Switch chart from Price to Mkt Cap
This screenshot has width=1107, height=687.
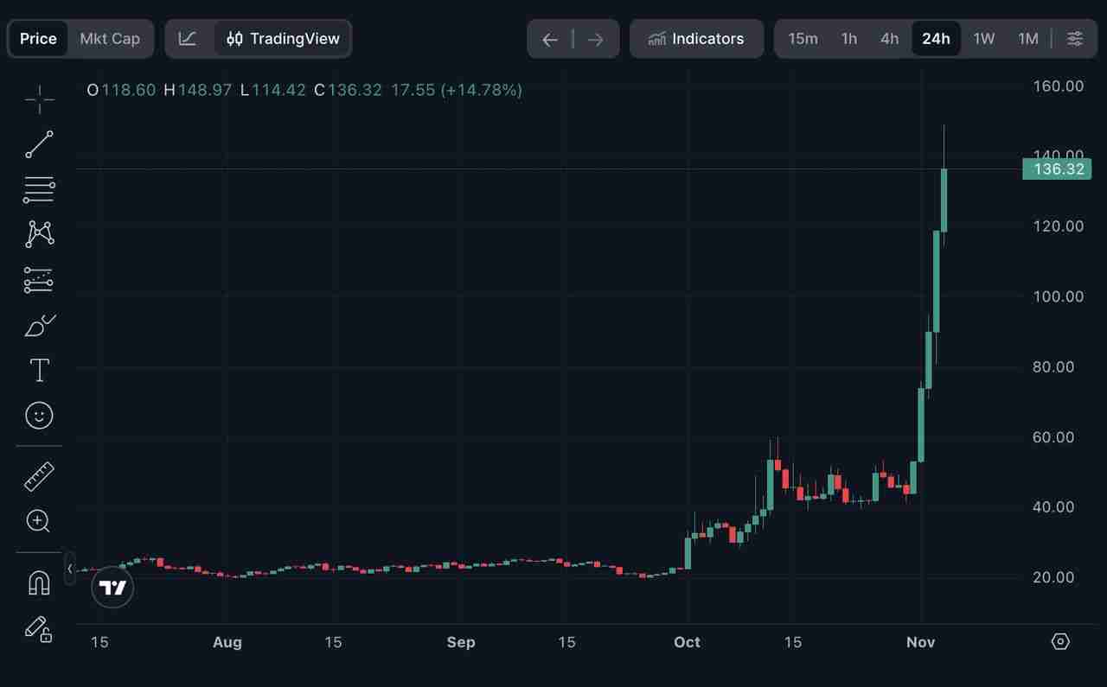pos(110,38)
